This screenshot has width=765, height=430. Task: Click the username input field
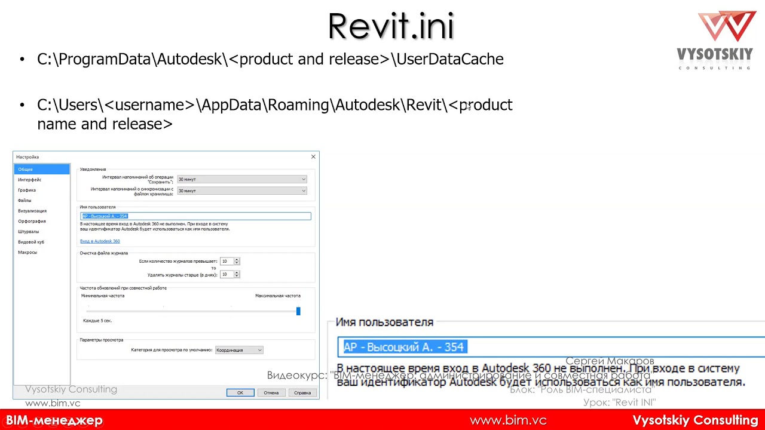coord(195,216)
